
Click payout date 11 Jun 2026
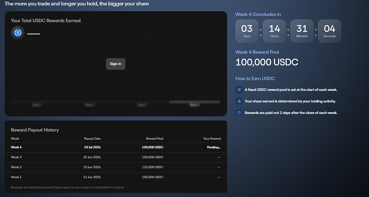92,177
